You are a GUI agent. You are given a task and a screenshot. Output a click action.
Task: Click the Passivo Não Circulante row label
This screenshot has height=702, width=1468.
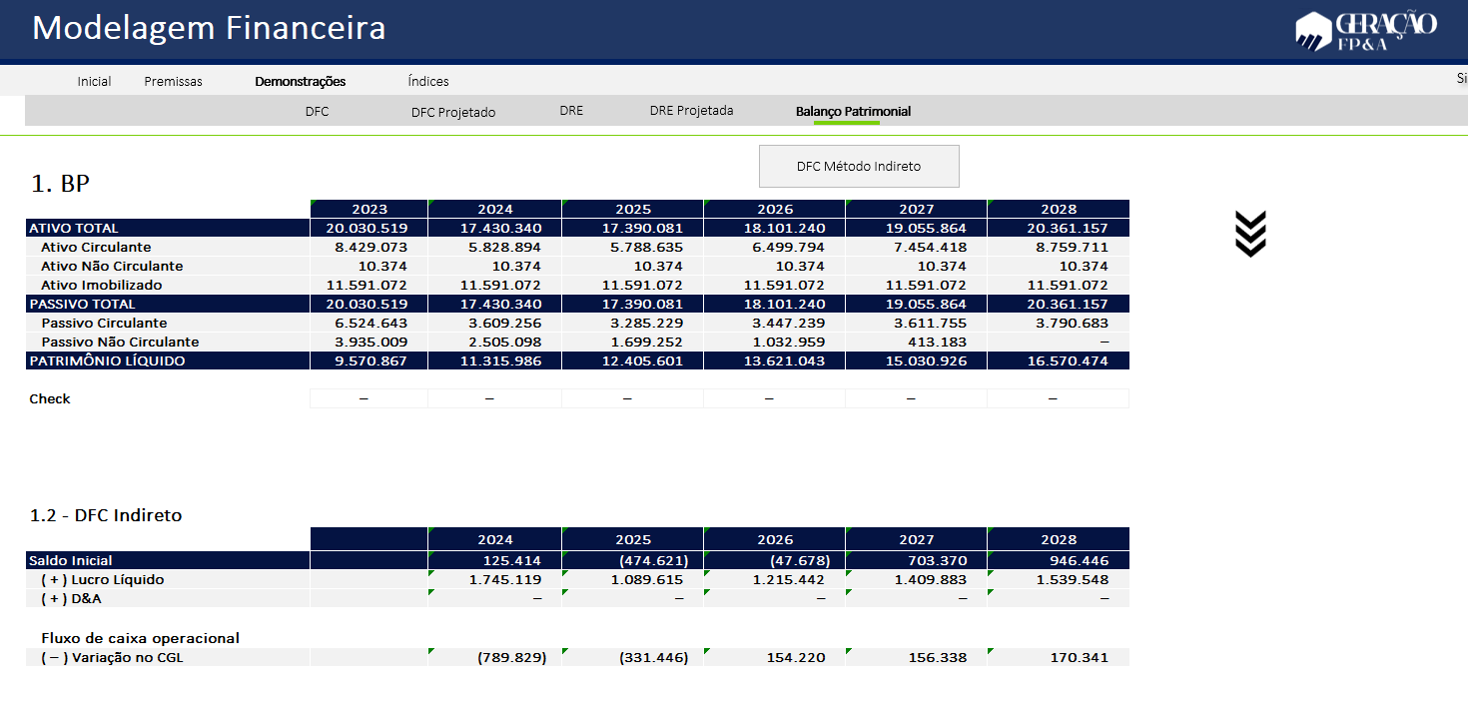click(120, 342)
